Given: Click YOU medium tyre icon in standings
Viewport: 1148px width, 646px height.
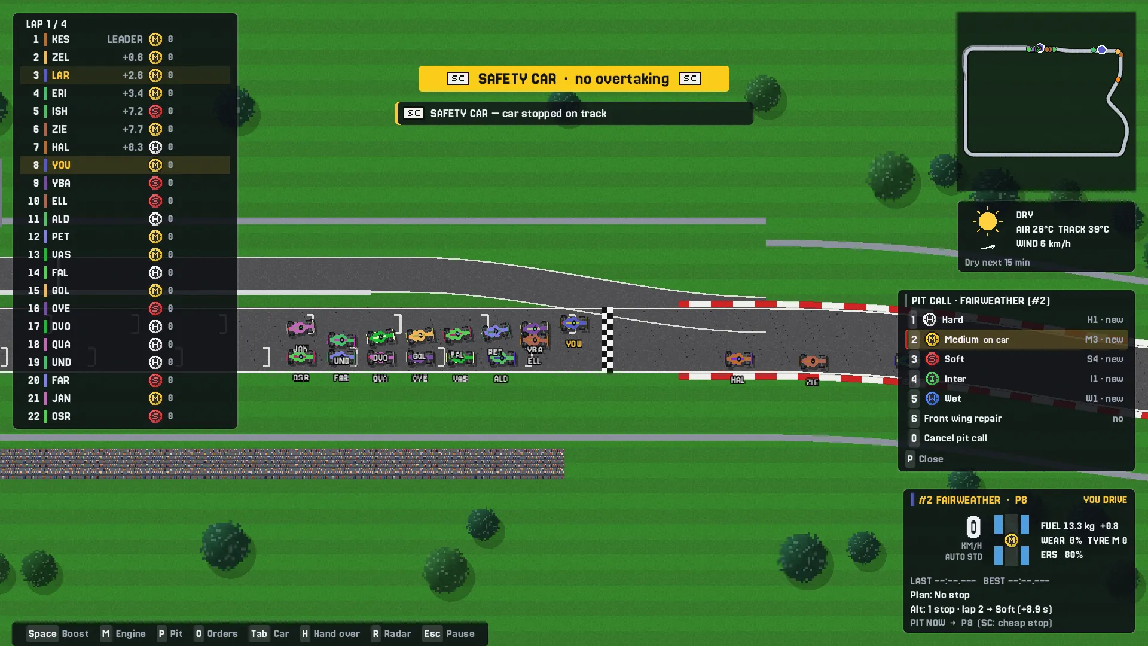Looking at the screenshot, I should (155, 165).
